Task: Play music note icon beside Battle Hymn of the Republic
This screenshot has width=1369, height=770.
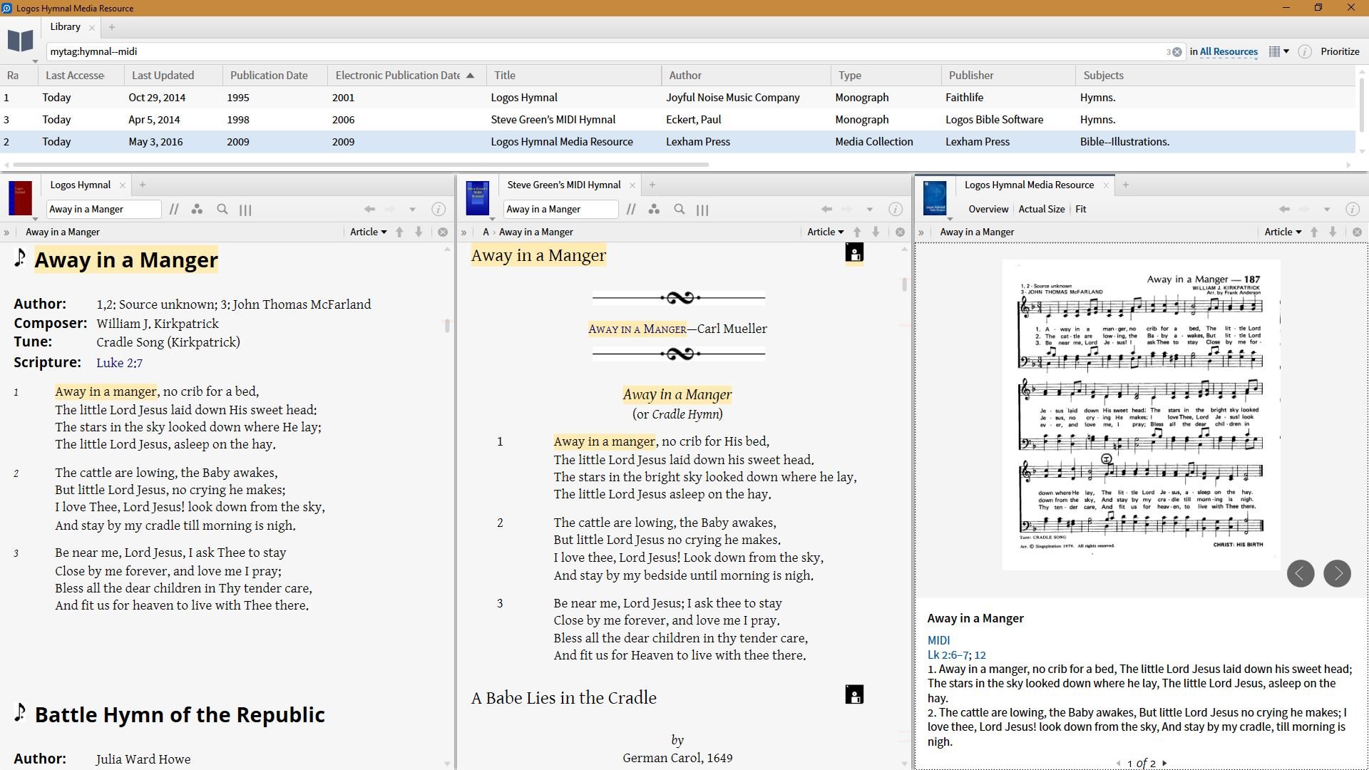Action: coord(20,712)
